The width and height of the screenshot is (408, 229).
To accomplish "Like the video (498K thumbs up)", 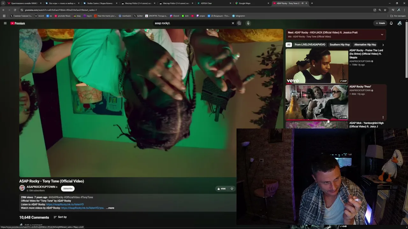I will pos(221,189).
